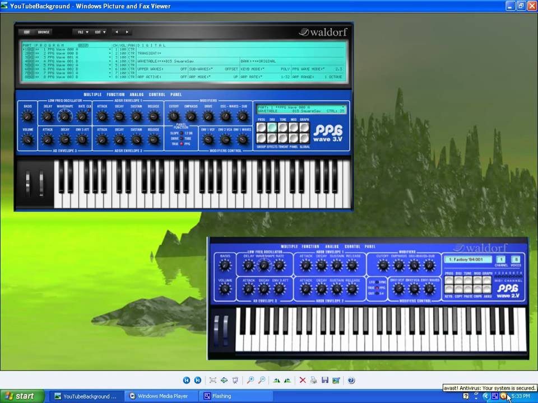Click the program name field in Wave 2.V
The height and width of the screenshot is (403, 538).
coord(469,259)
